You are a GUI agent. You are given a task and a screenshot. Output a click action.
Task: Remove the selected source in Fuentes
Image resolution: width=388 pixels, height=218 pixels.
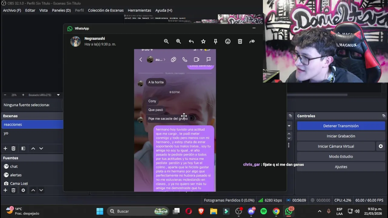pos(13,190)
